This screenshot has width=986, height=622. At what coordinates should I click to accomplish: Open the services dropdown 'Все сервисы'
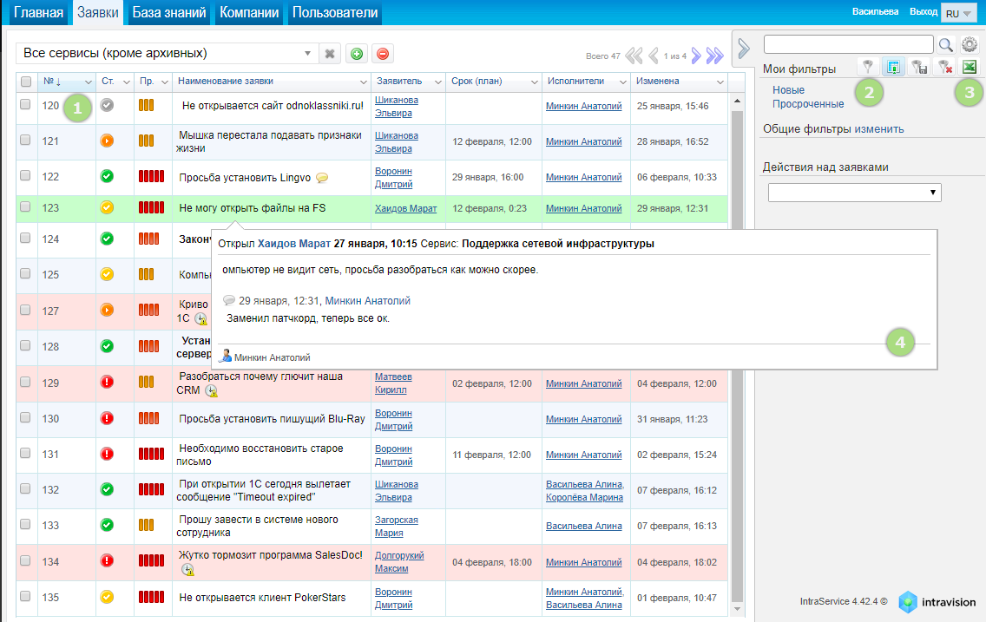(x=167, y=54)
